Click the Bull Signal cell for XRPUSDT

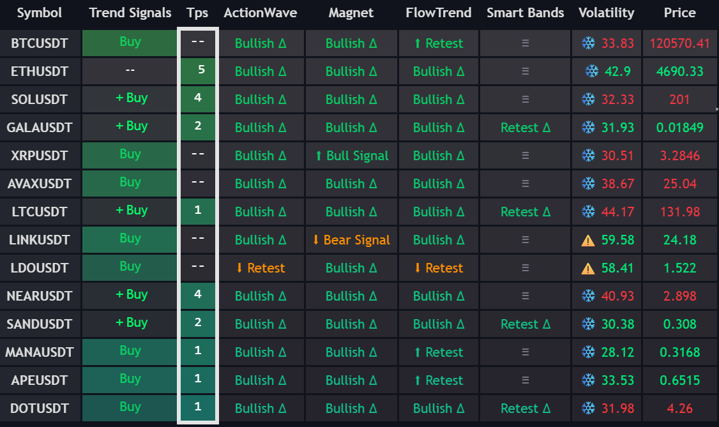click(x=351, y=156)
